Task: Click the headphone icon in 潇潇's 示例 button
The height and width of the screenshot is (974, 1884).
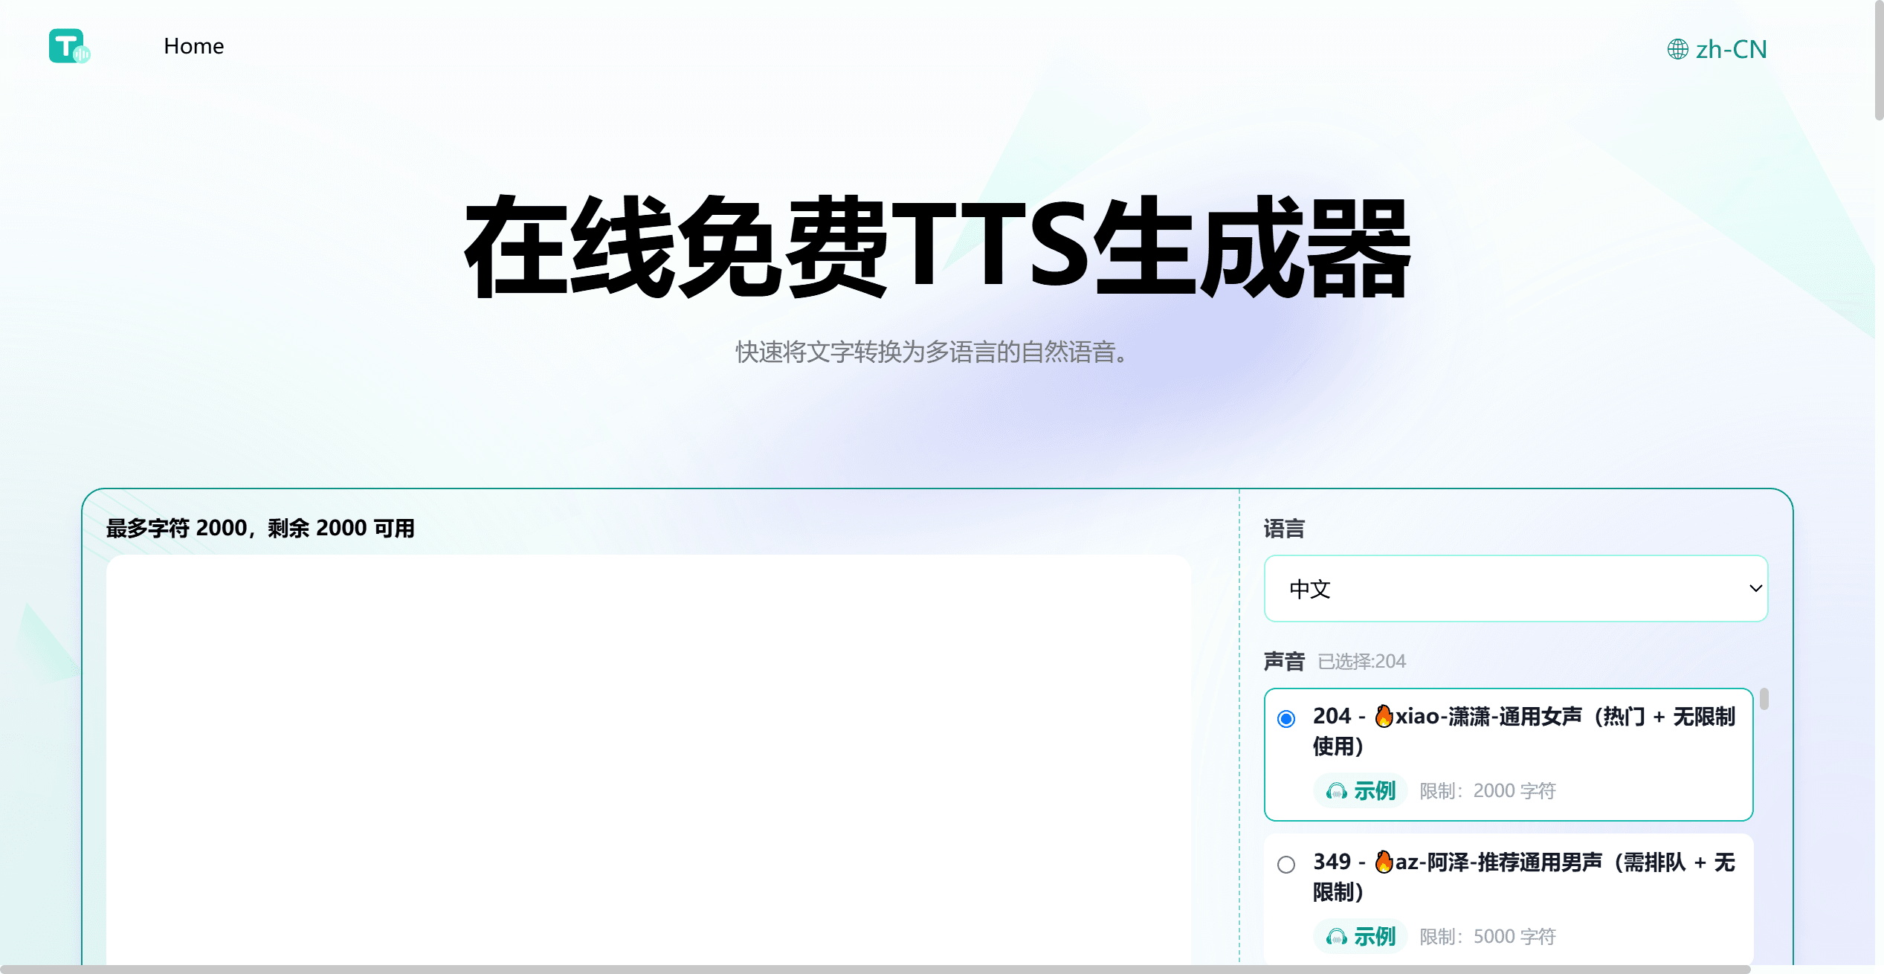Action: 1337,791
